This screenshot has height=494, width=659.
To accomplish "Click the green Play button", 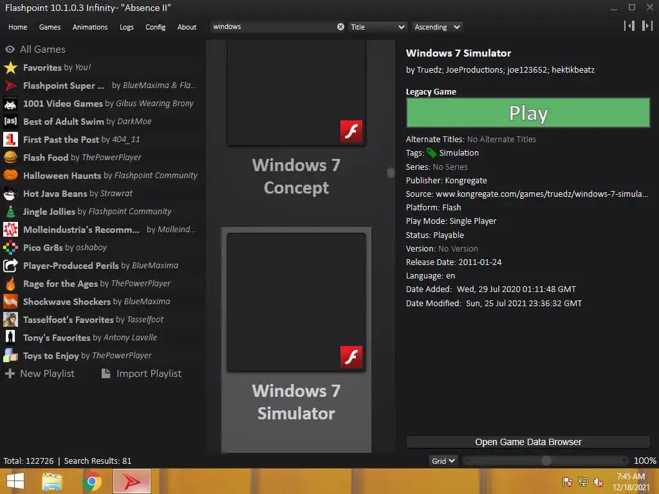I will pyautogui.click(x=528, y=113).
